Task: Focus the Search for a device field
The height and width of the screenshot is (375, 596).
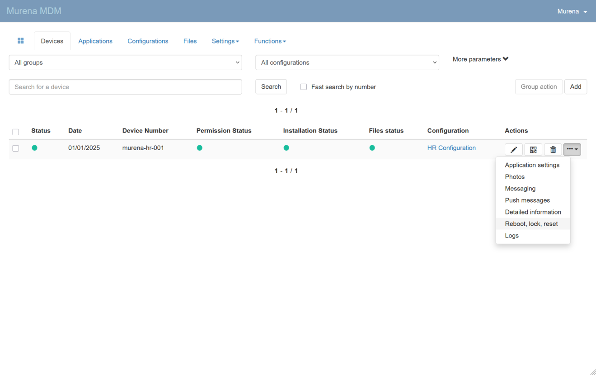Action: pyautogui.click(x=125, y=87)
